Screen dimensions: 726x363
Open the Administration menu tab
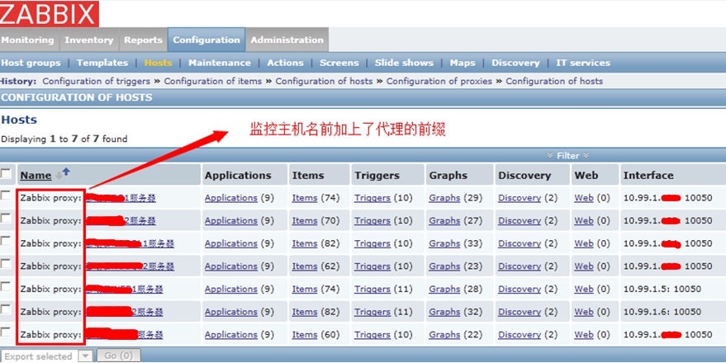[x=287, y=40]
